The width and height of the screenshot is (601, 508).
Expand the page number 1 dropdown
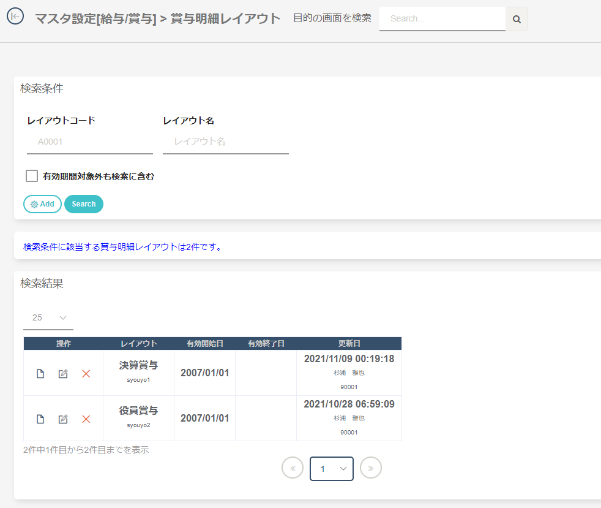[x=332, y=469]
